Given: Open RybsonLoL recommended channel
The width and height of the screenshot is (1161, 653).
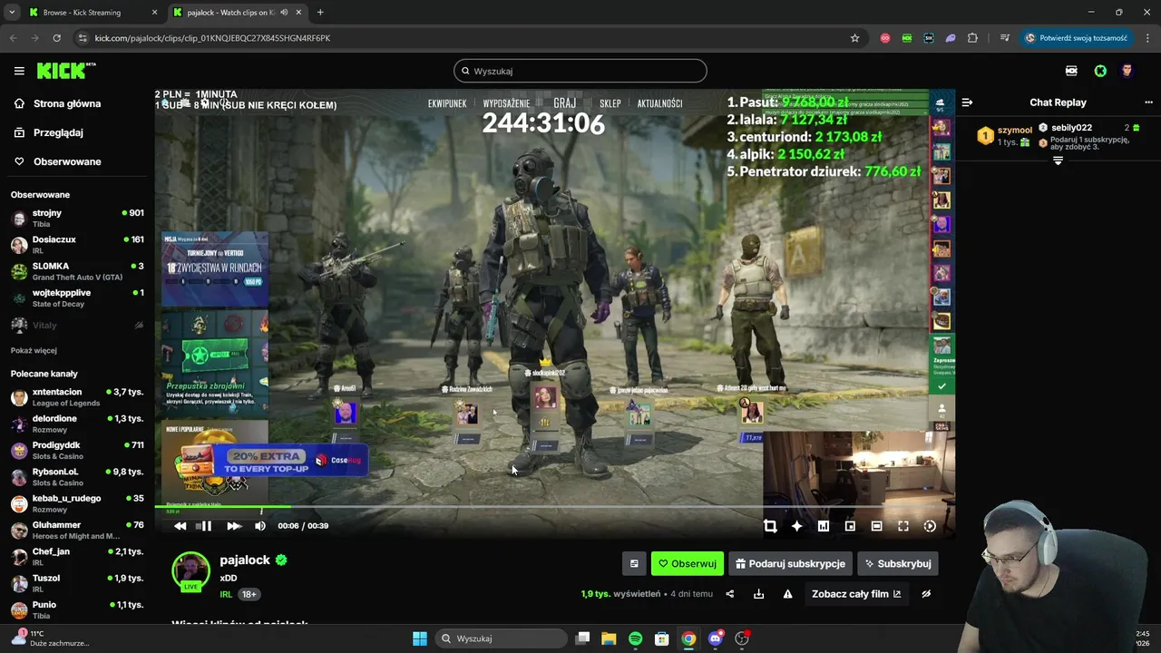Looking at the screenshot, I should click(77, 477).
